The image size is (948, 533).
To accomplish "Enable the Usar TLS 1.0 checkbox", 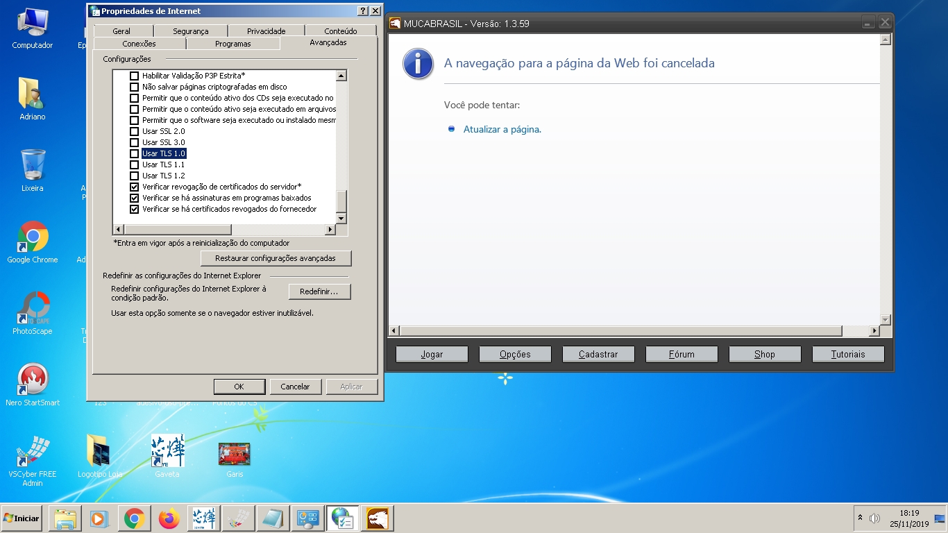I will point(135,153).
